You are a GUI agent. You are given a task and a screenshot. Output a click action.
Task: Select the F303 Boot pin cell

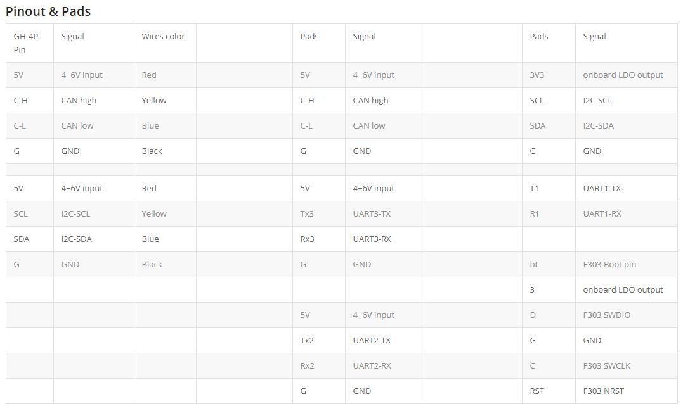[626, 264]
